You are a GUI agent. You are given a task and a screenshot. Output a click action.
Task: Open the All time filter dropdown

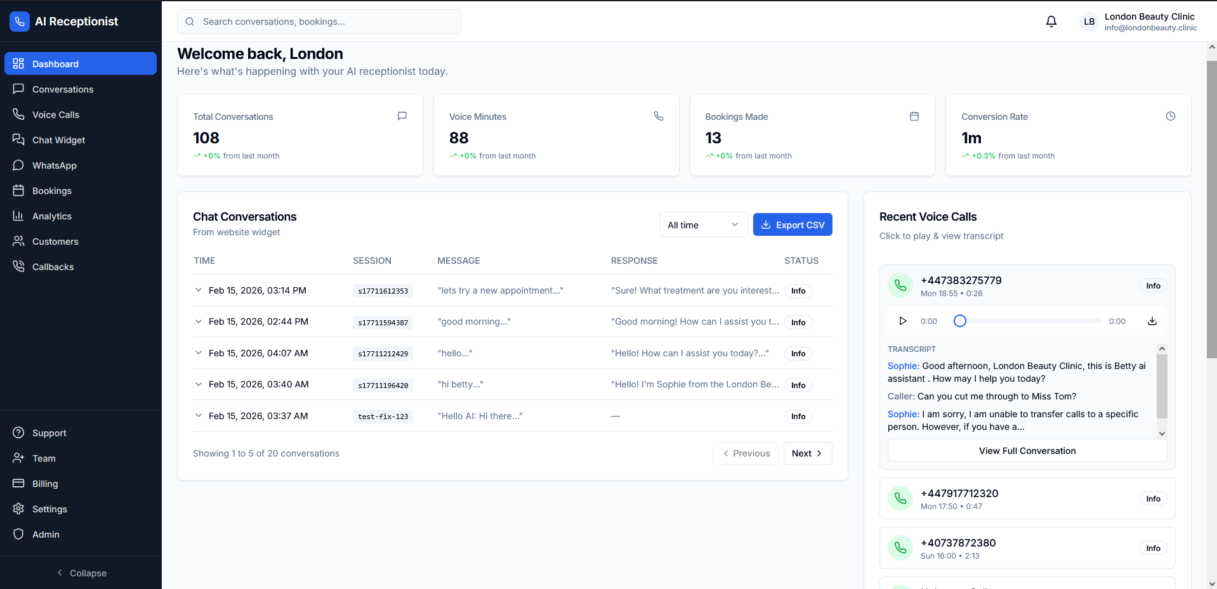(x=702, y=224)
